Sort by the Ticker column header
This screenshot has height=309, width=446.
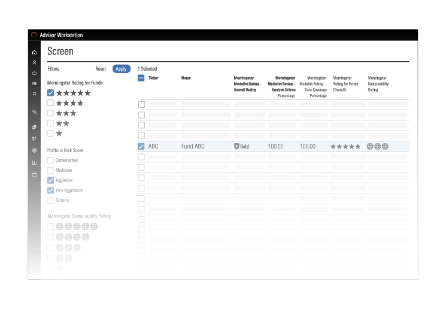[x=153, y=78]
